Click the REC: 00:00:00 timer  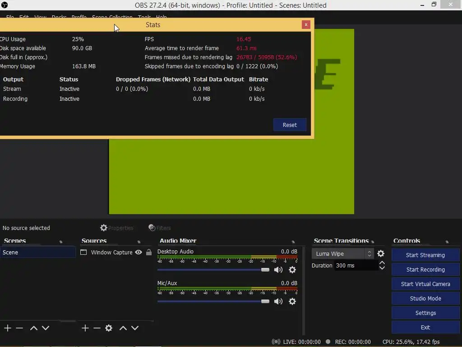[x=353, y=342]
